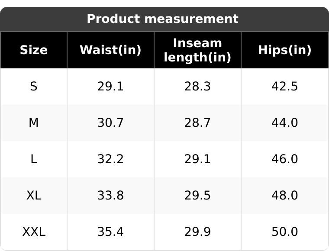The width and height of the screenshot is (329, 251).
Task: Select the 30.7 waist cell
Action: (110, 122)
